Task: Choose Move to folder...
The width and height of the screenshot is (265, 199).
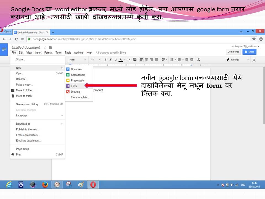Action: click(x=38, y=90)
